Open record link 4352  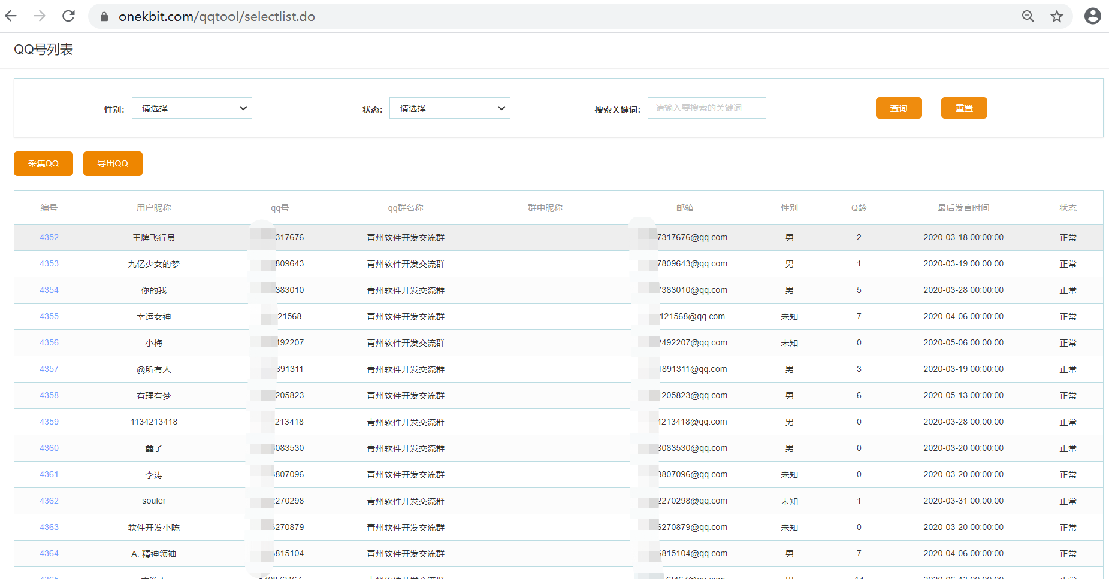[49, 237]
